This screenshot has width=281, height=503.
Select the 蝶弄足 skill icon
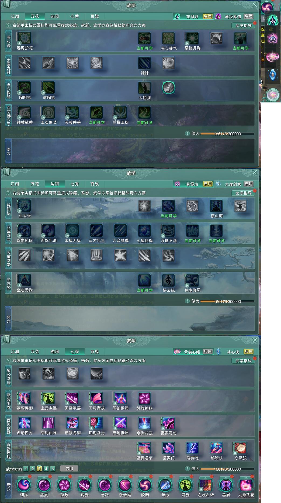pyautogui.click(x=192, y=448)
